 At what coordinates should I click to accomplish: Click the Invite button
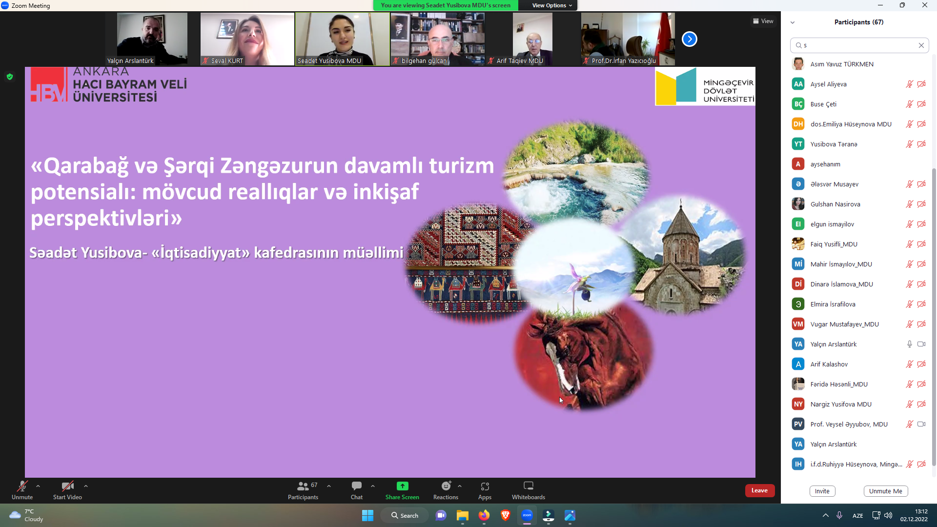point(822,491)
